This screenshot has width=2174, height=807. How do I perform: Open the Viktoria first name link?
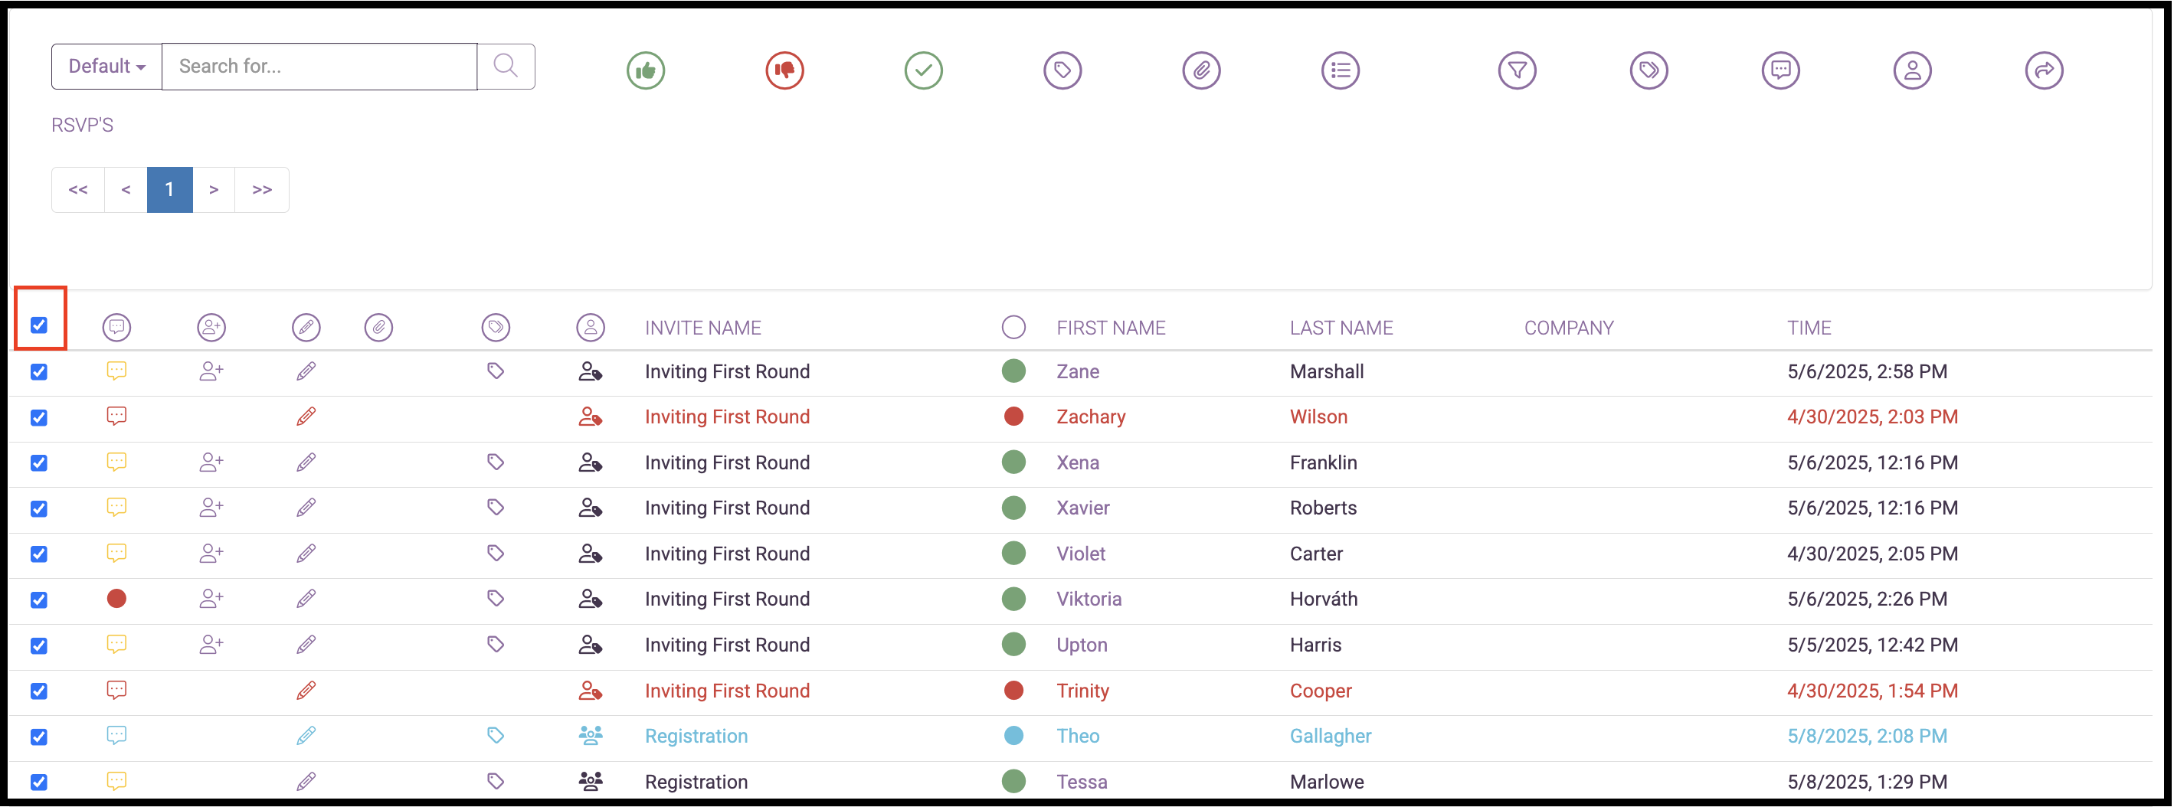[1089, 599]
